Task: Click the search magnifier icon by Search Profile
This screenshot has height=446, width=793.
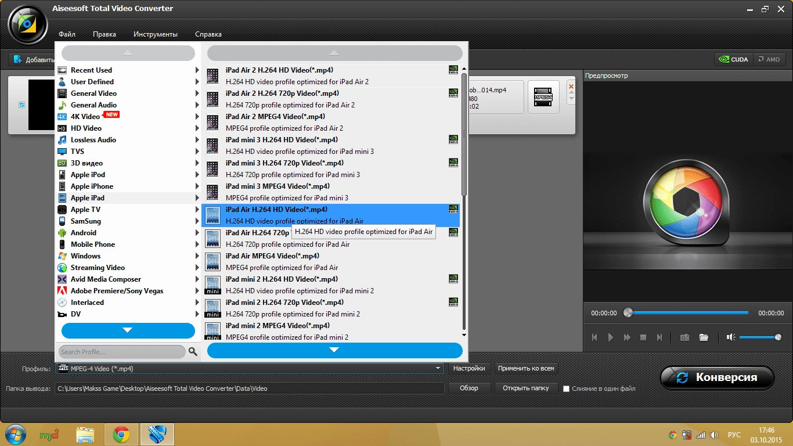Action: [x=193, y=352]
